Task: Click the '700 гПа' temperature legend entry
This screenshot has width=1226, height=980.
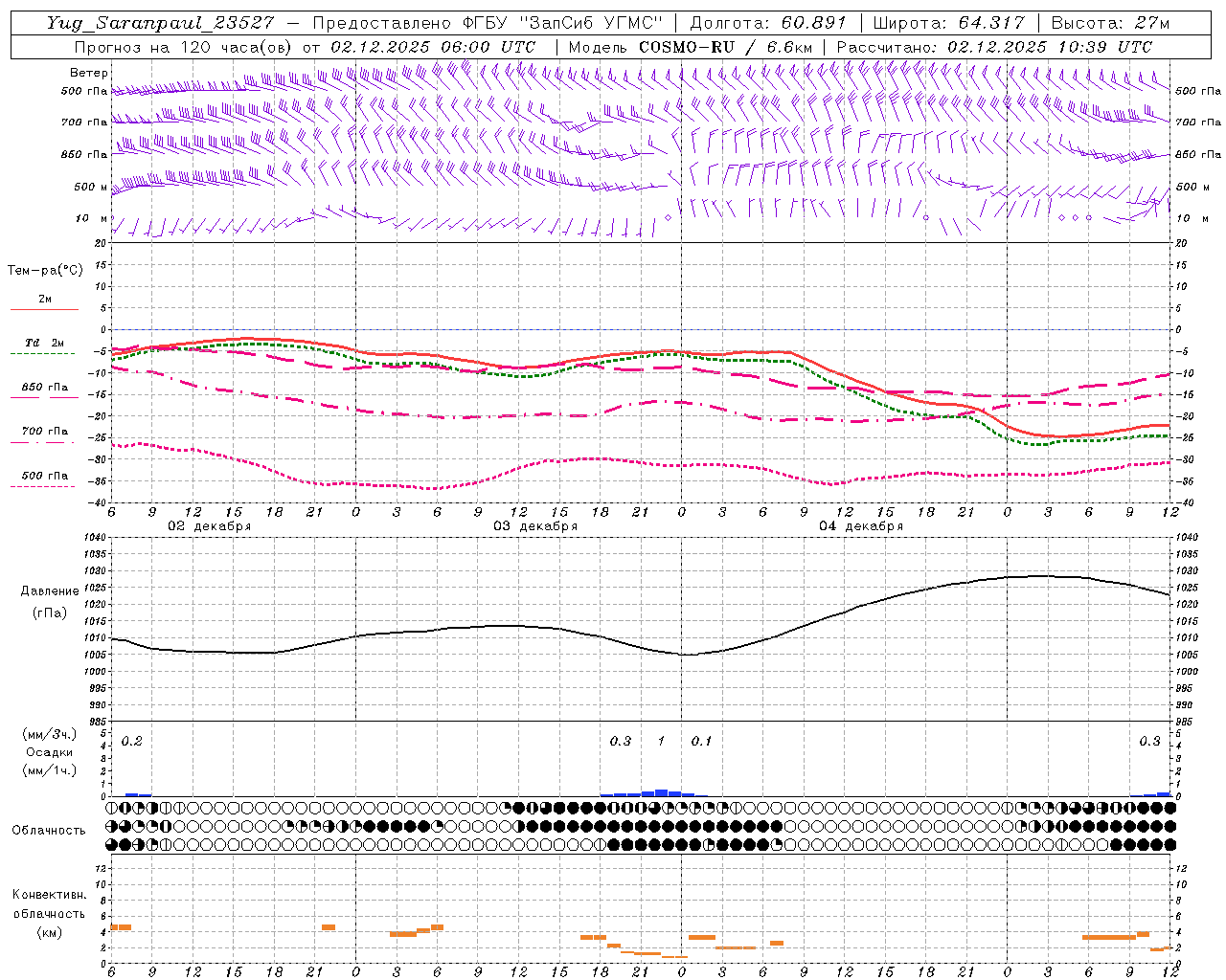Action: click(45, 432)
